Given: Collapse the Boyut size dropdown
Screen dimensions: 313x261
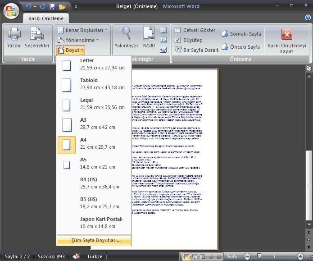Looking at the screenshot, I should pyautogui.click(x=71, y=50).
